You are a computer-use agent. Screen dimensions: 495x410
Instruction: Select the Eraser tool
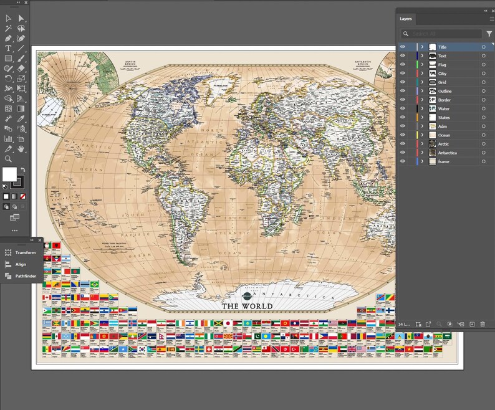click(x=21, y=69)
